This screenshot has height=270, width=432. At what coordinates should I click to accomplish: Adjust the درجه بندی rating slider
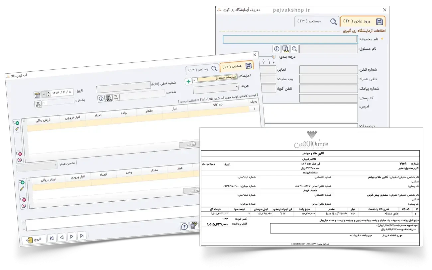(273, 57)
